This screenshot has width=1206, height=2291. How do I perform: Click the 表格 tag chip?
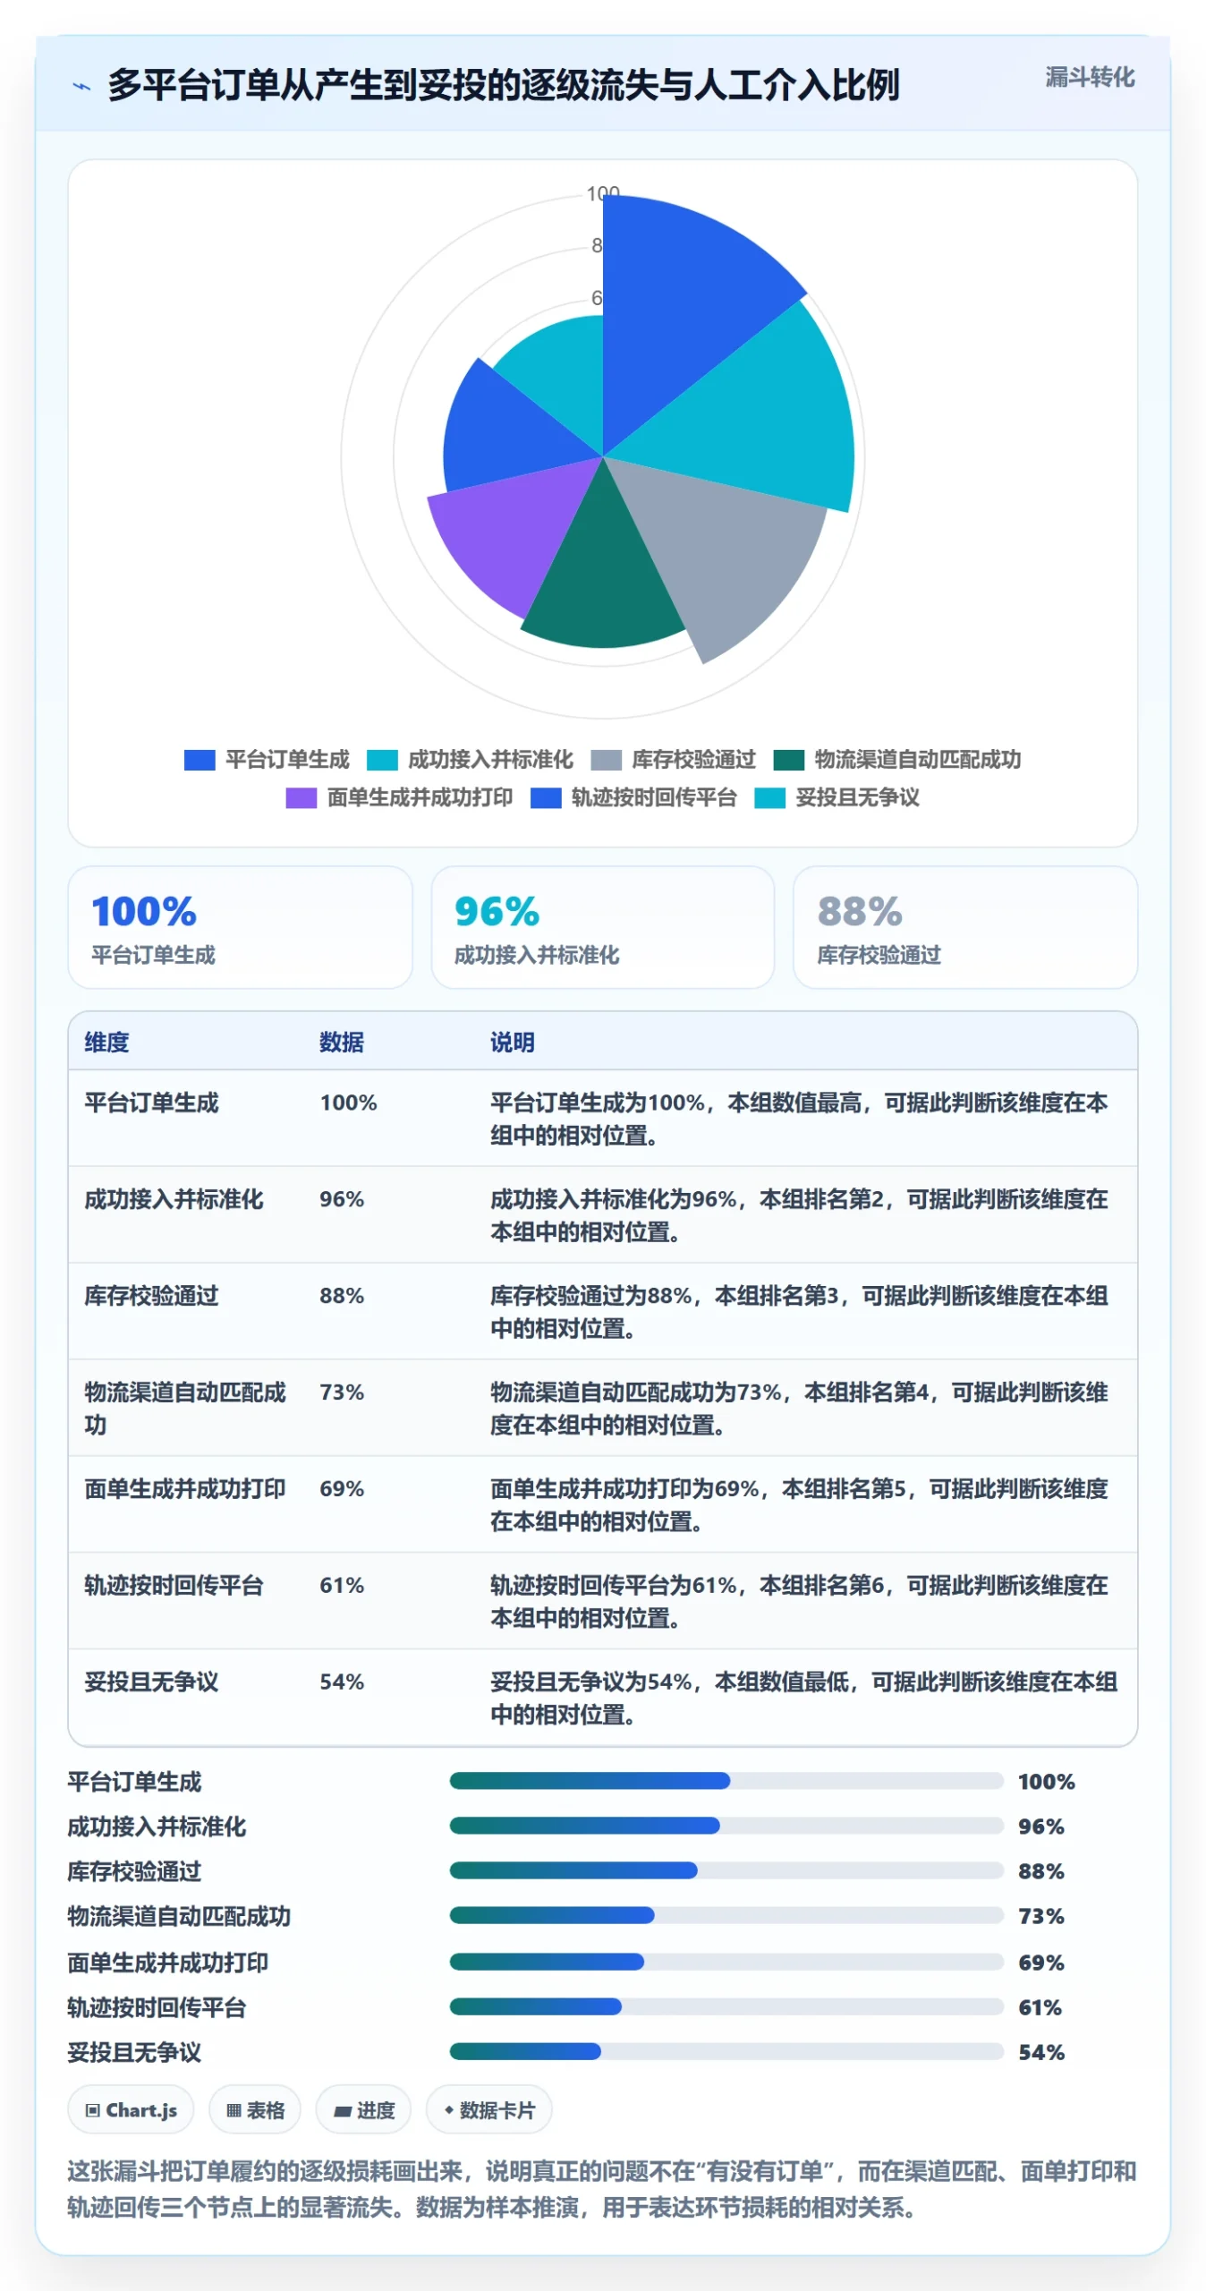point(255,2110)
